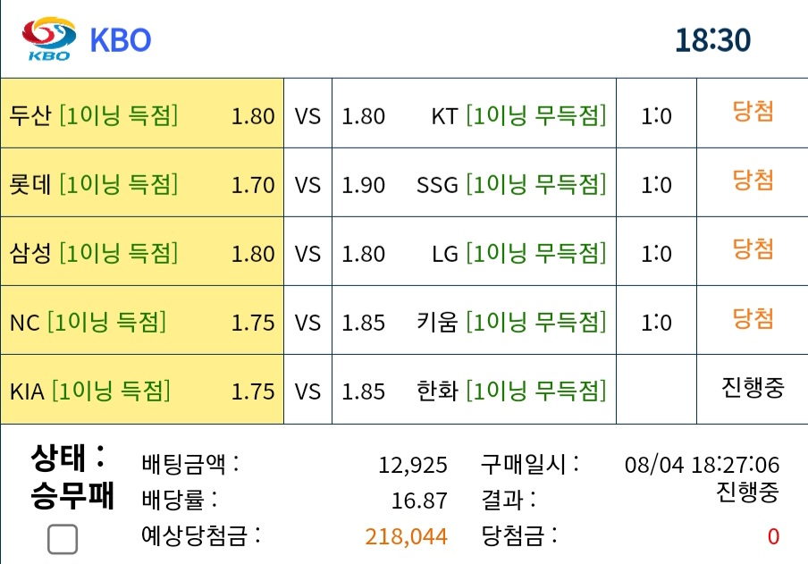
Task: Click the KBO league title text
Action: coord(121,40)
